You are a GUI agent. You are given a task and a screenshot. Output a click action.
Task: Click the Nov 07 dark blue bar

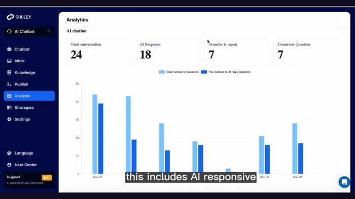tap(301, 158)
